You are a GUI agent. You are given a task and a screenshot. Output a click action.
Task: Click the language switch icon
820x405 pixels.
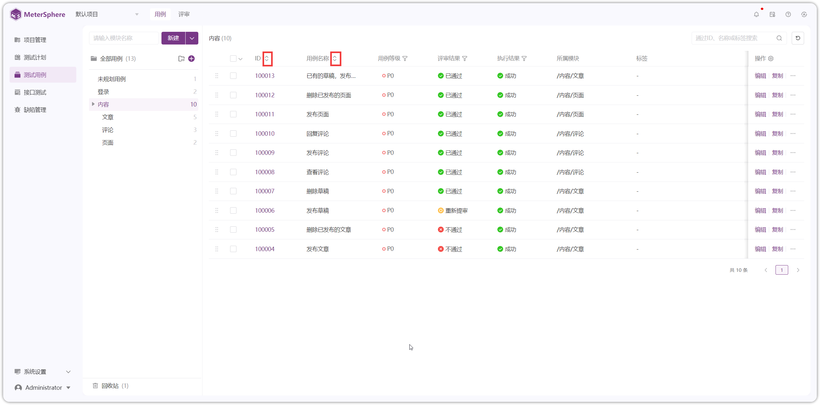point(804,14)
